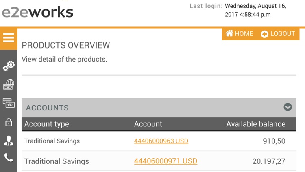Open the card payments sidebar icon
This screenshot has height=172, width=305.
coord(9,103)
